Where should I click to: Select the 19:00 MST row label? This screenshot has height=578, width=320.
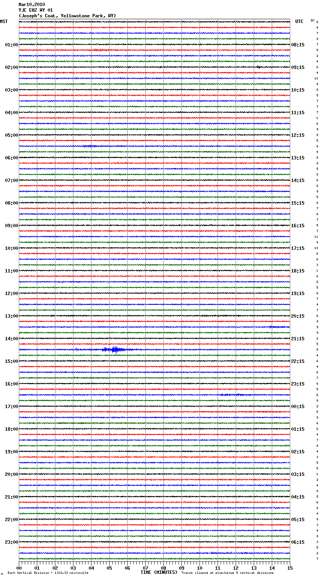(12, 452)
